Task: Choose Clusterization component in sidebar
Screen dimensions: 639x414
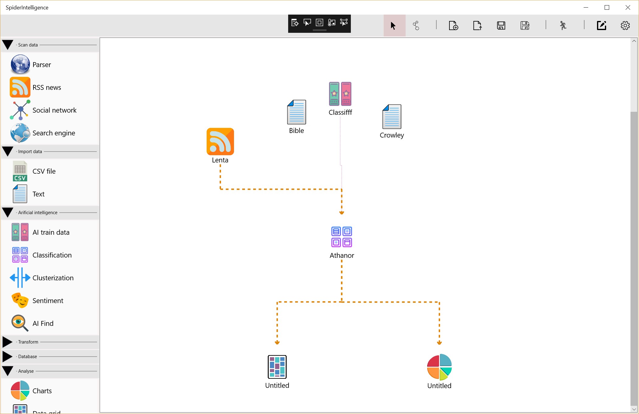Action: (53, 278)
